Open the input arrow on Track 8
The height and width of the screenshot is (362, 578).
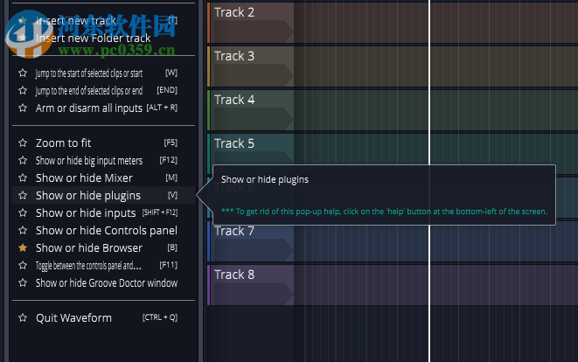(x=254, y=294)
